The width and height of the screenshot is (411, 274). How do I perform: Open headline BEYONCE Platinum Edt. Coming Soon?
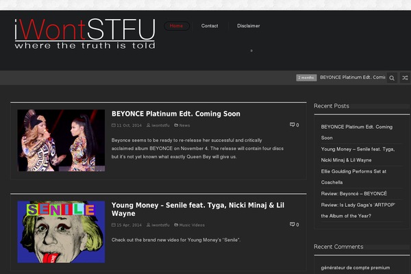coord(176,114)
